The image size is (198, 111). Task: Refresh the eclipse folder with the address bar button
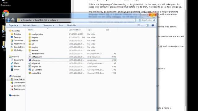pyautogui.click(x=137, y=20)
